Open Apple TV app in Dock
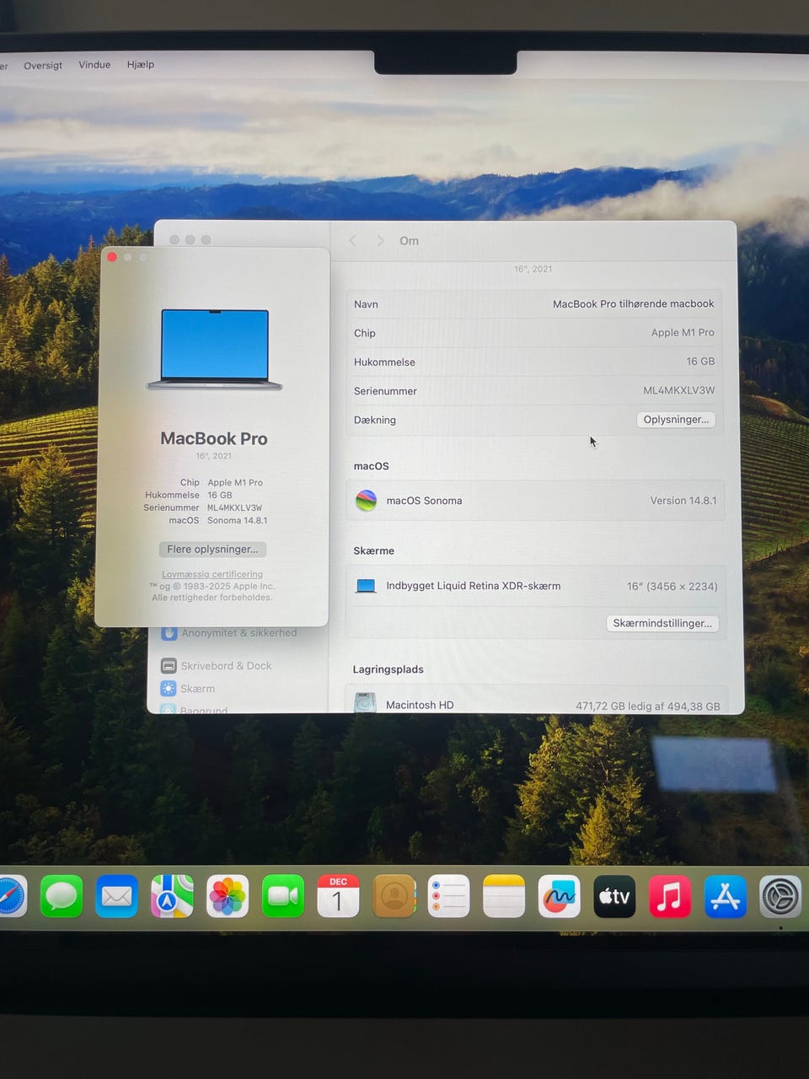The image size is (809, 1079). coord(614,896)
